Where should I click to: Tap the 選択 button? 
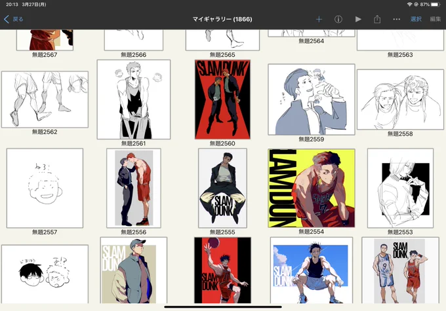416,19
